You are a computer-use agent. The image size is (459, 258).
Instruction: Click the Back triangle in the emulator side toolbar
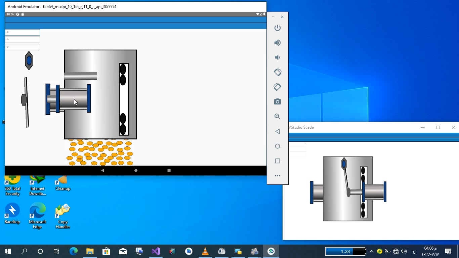click(278, 131)
